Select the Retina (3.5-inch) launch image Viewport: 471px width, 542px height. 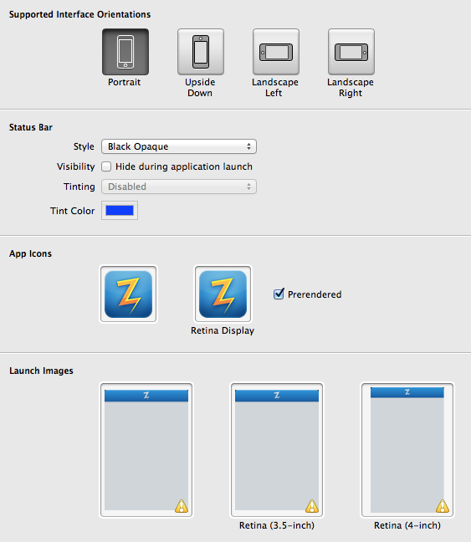coord(277,450)
